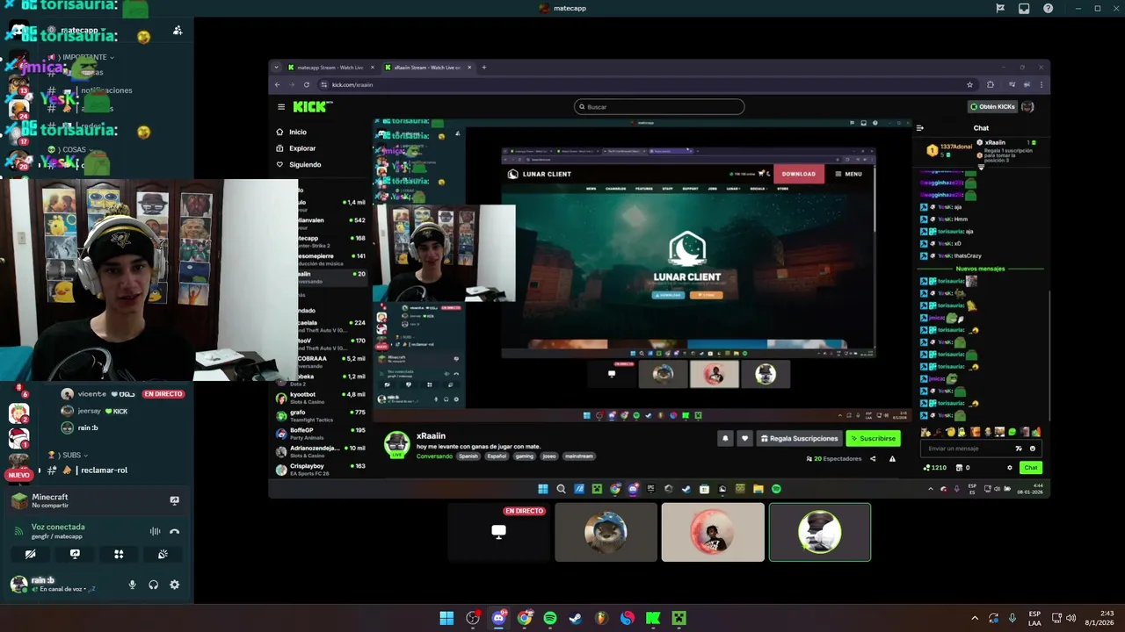Open Google Chrome from the taskbar

pyautogui.click(x=525, y=618)
